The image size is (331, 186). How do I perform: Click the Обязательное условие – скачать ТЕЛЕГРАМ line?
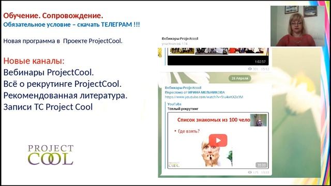tap(71, 24)
